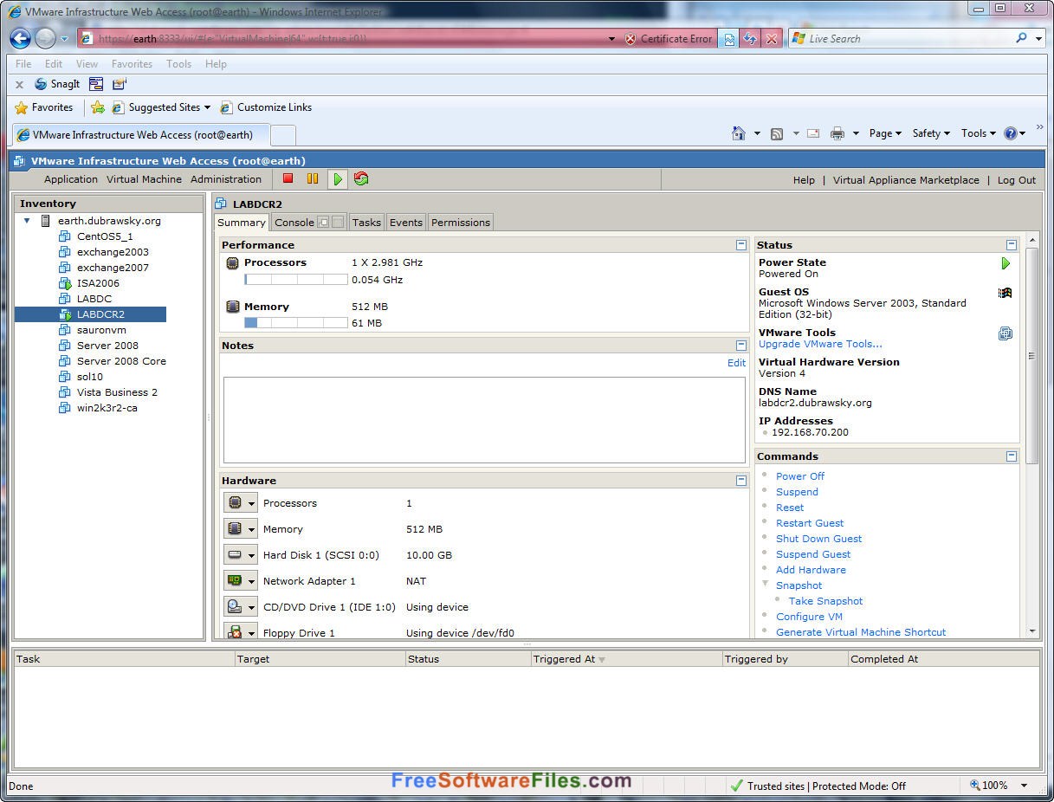Click the Certificate Error indicator
Screen dimensions: 1054x802
tap(668, 39)
